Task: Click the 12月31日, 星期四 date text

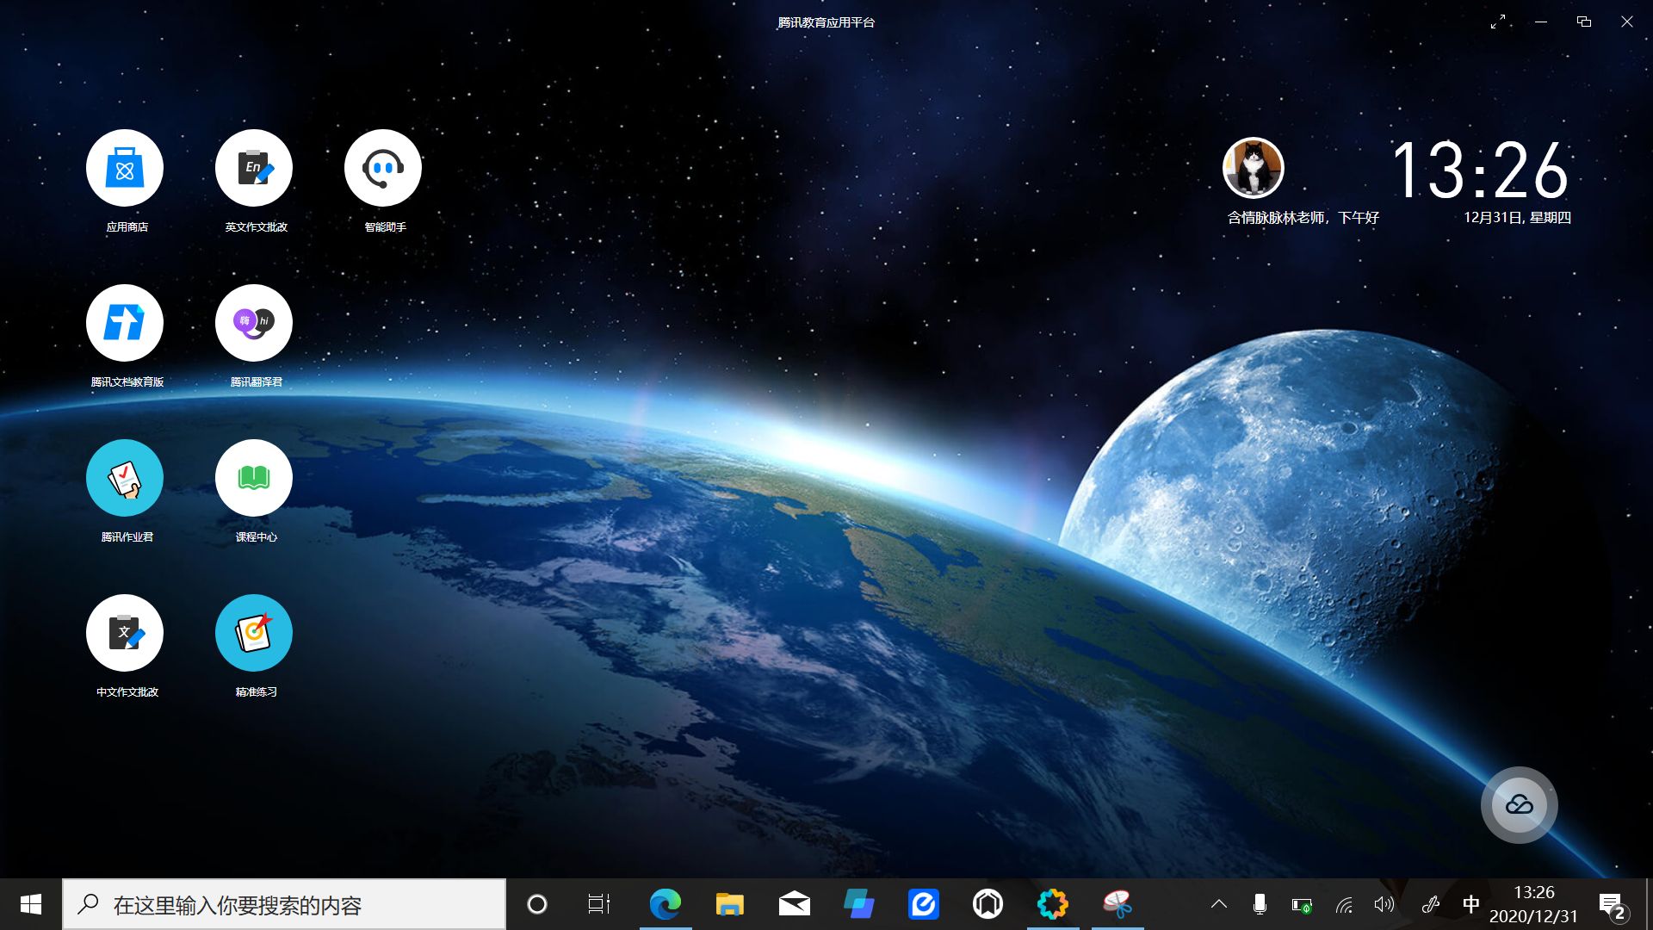Action: tap(1517, 218)
